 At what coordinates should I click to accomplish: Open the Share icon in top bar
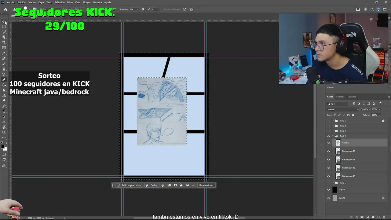click(358, 9)
